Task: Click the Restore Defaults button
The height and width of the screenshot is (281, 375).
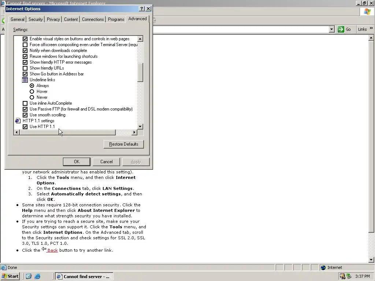Action: (x=124, y=144)
